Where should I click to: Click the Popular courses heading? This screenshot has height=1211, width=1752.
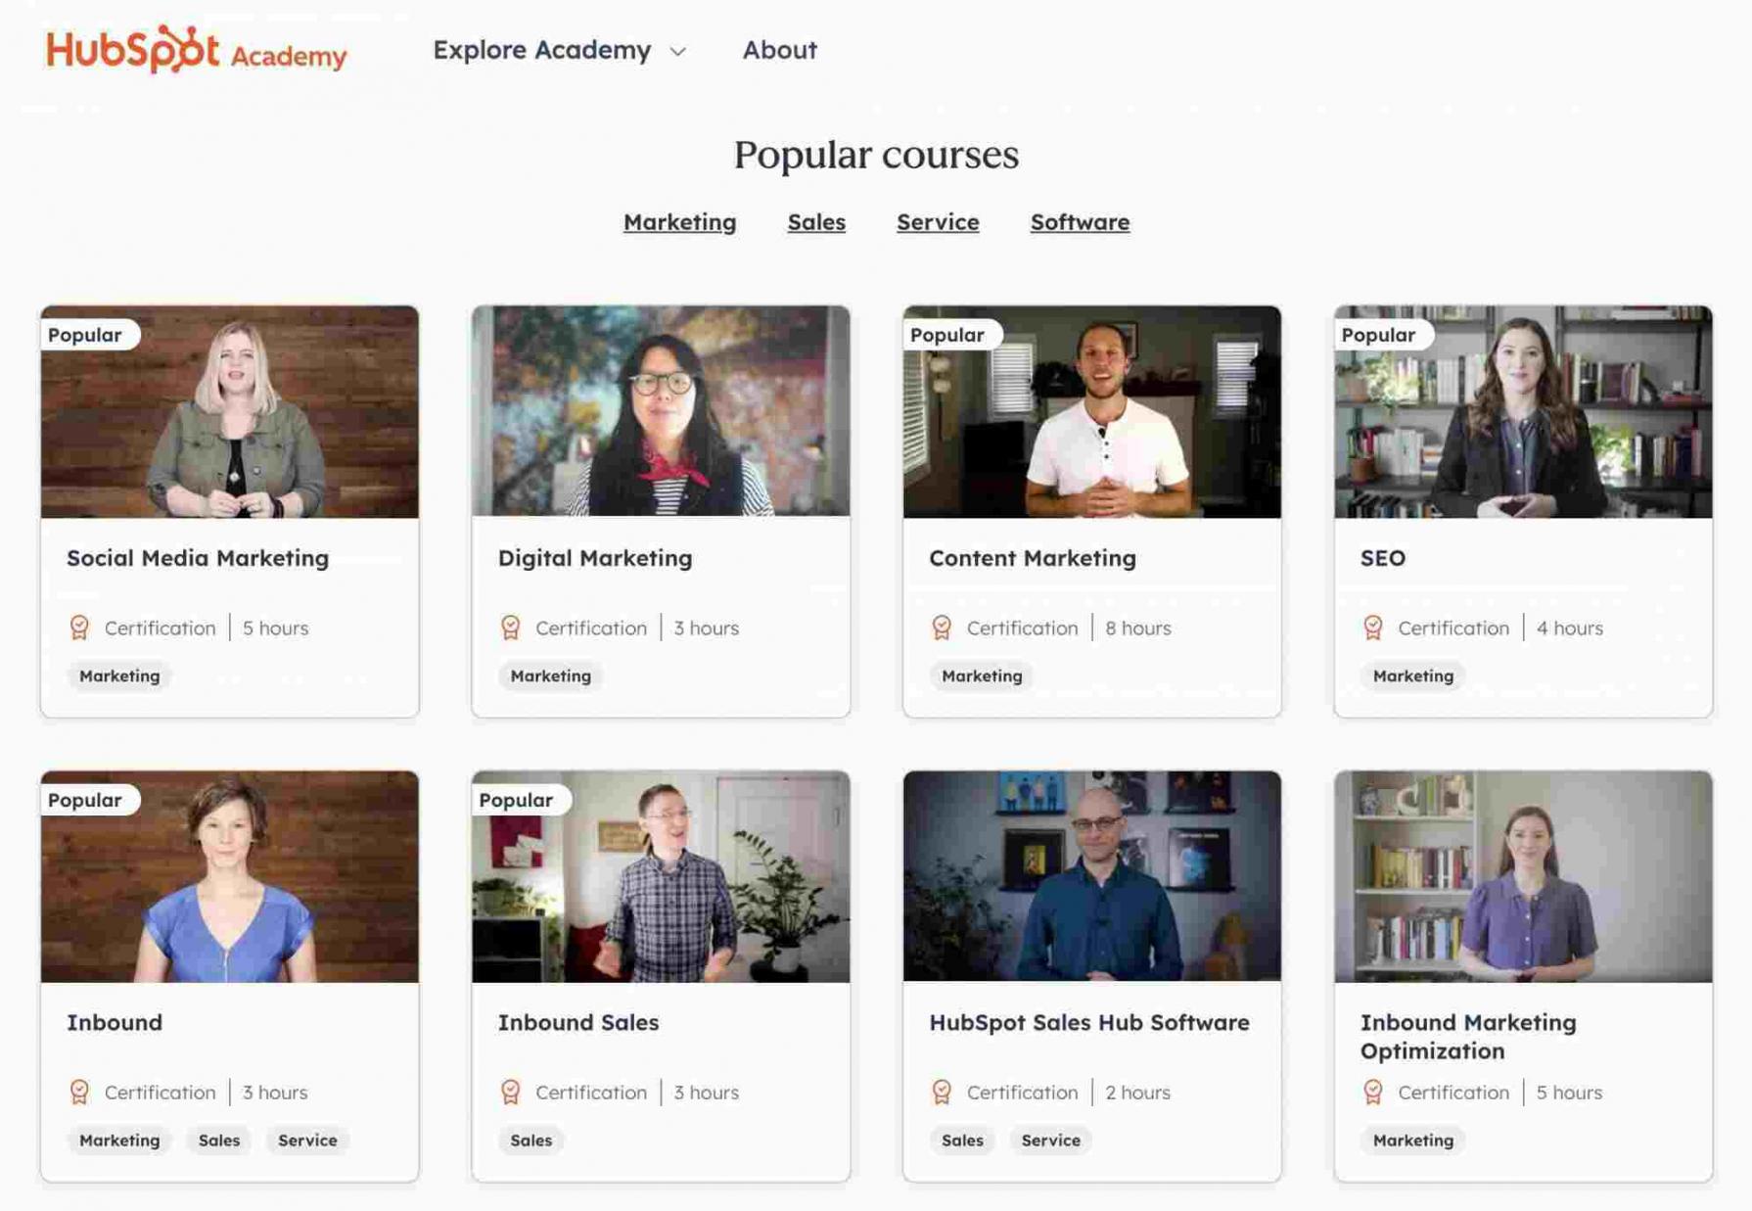tap(876, 154)
